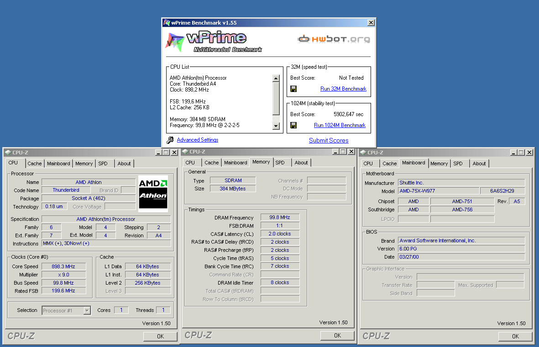Click the CPU List scrollbar down arrow

click(x=276, y=126)
